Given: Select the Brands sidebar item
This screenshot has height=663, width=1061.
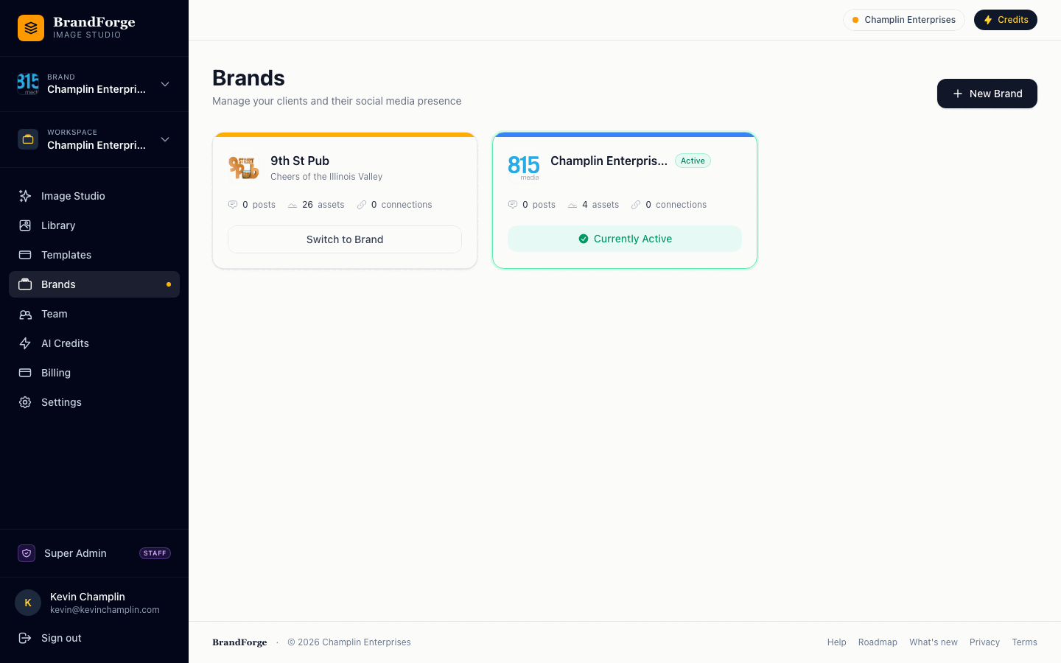Looking at the screenshot, I should coord(94,284).
